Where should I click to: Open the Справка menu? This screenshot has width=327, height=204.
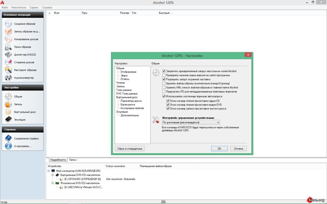(47, 7)
